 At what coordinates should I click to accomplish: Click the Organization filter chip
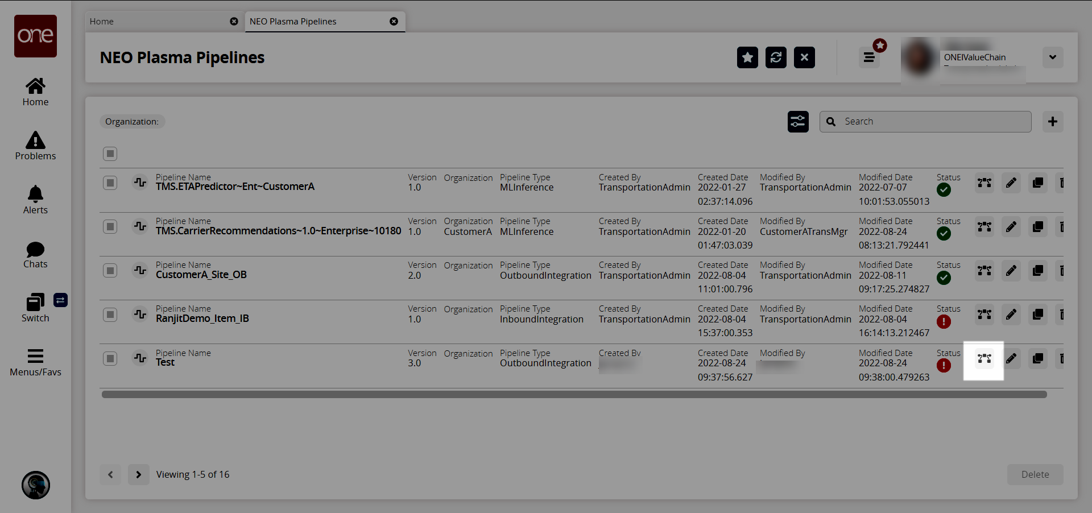132,122
